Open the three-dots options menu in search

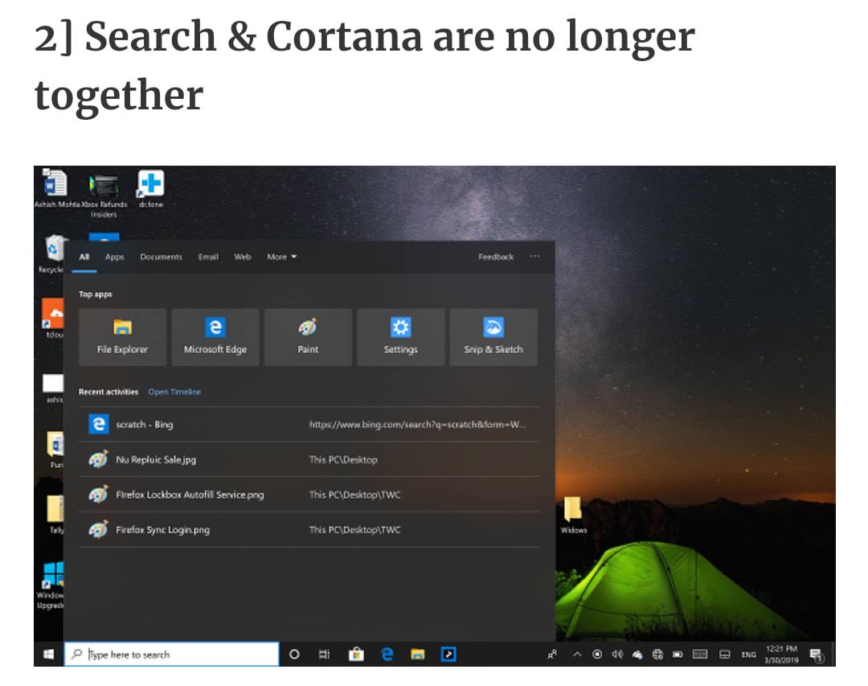click(534, 256)
